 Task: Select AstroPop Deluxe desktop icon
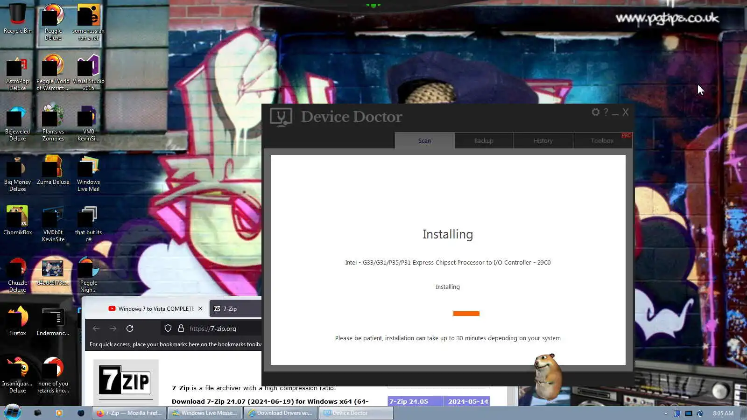click(x=18, y=73)
